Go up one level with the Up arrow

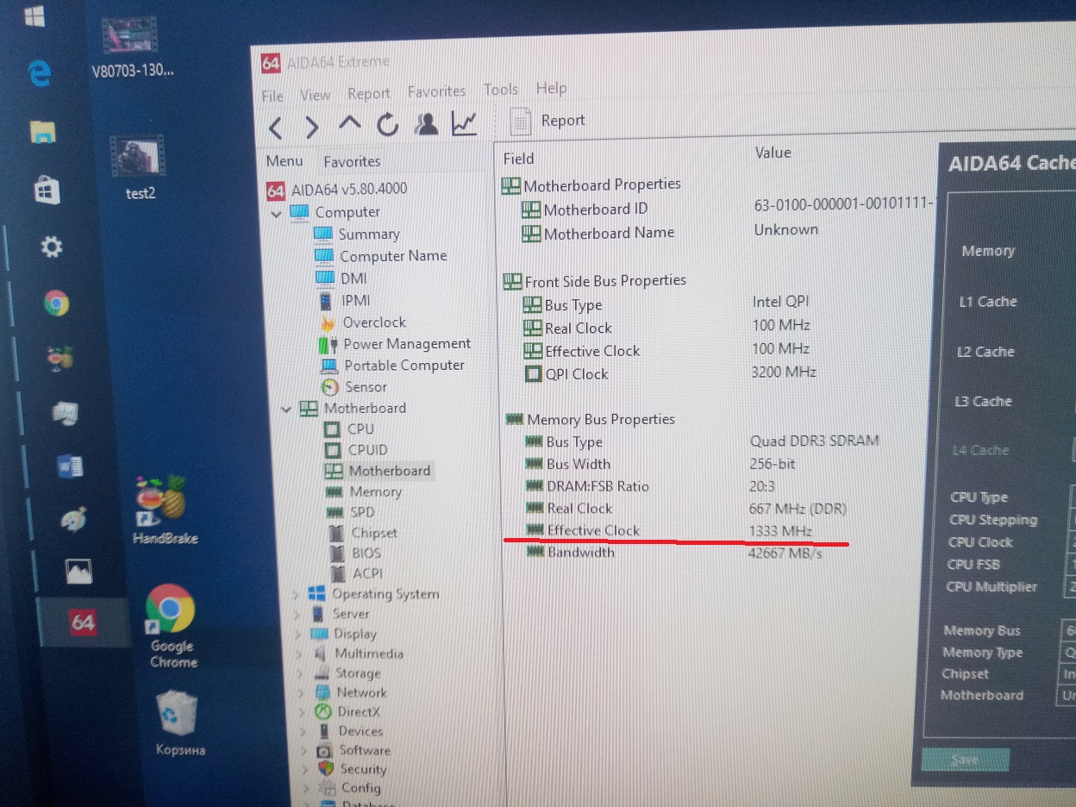[x=349, y=122]
